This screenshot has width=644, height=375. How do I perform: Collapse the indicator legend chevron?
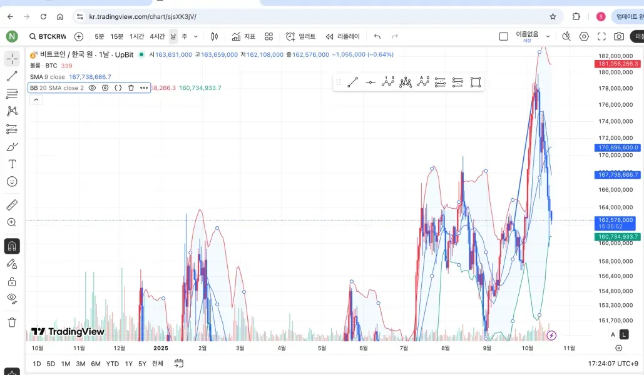(x=36, y=99)
